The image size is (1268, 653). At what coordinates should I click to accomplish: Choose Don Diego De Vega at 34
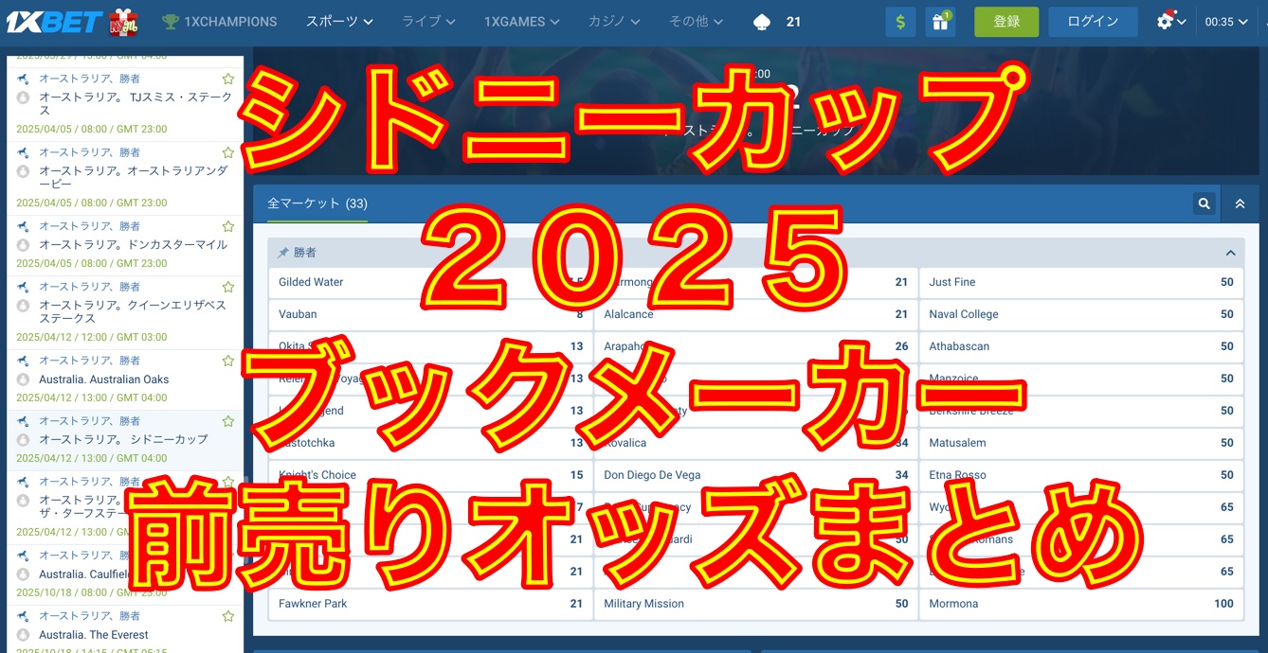pyautogui.click(x=755, y=475)
